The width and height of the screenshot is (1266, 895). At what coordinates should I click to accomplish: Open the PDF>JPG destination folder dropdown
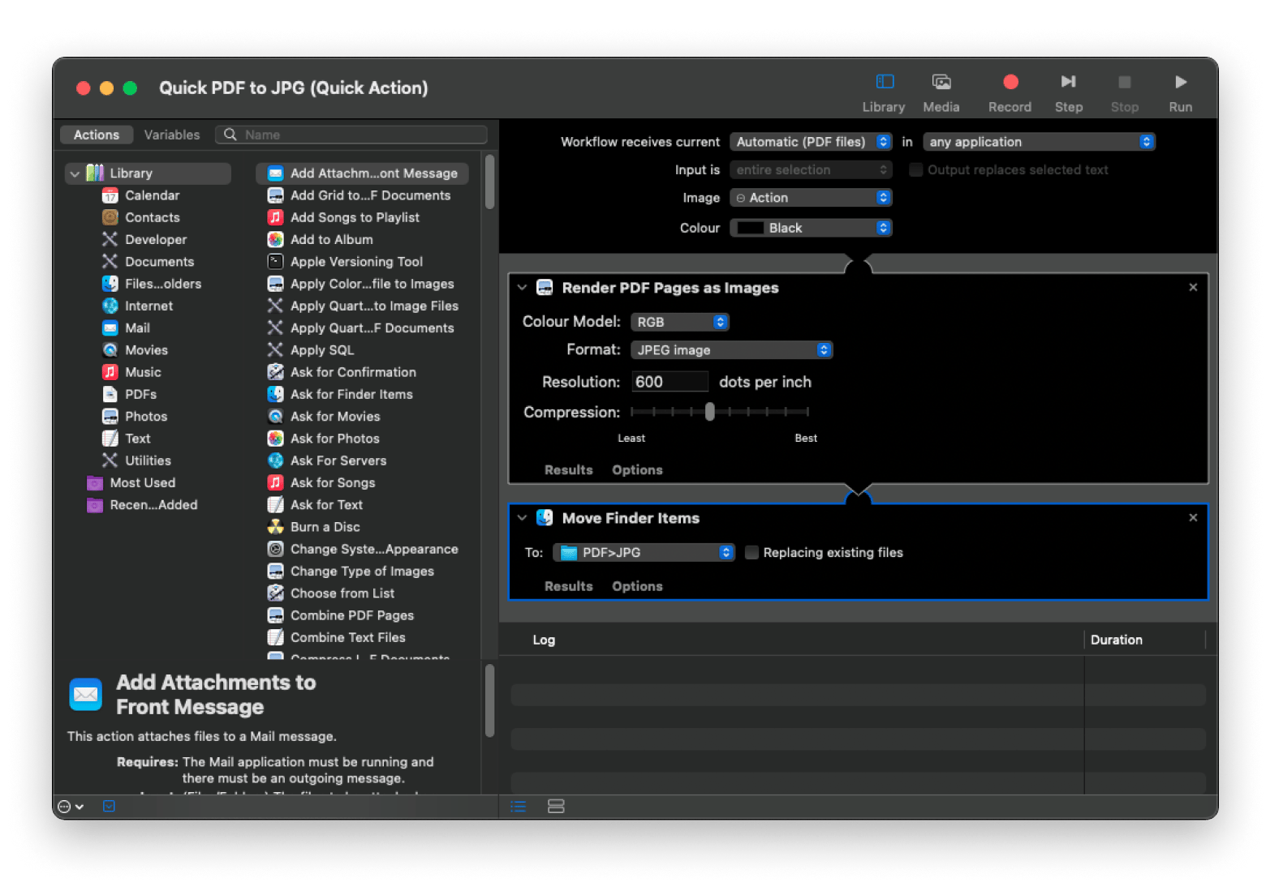(644, 553)
